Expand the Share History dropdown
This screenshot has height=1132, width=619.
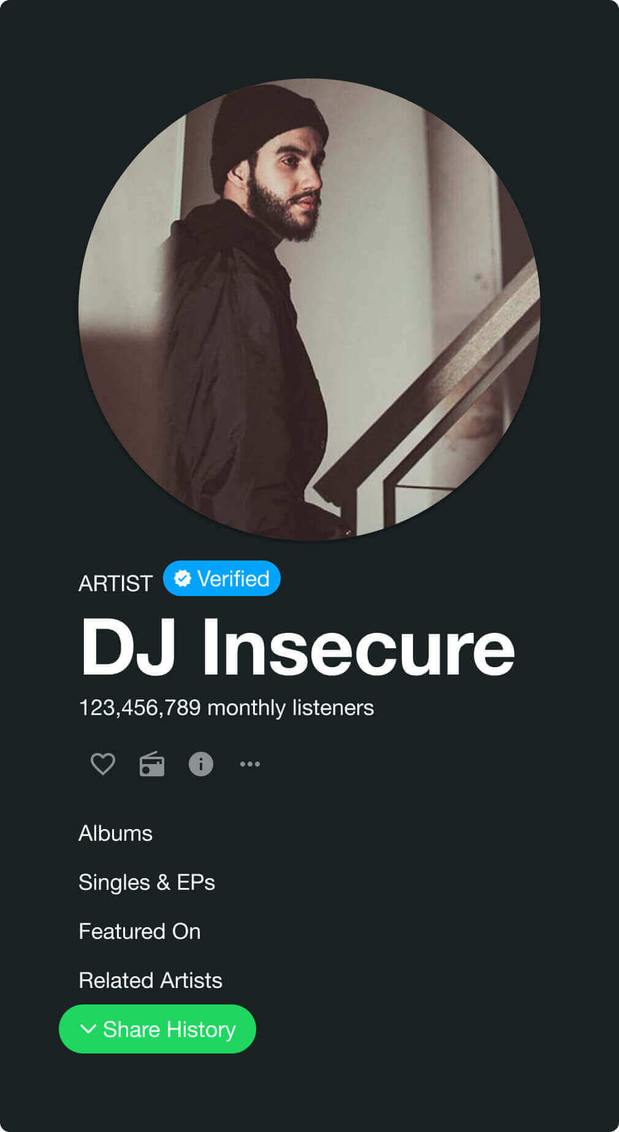click(x=158, y=1029)
